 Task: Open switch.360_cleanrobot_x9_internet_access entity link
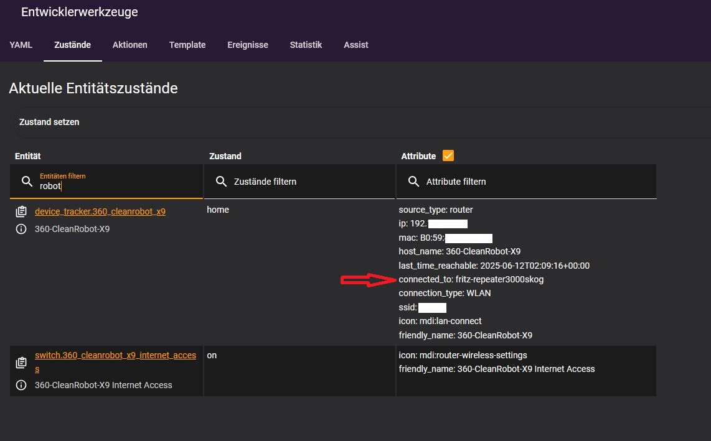tap(115, 355)
